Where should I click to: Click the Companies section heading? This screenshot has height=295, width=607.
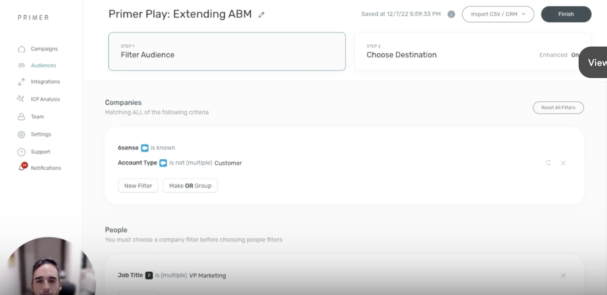(123, 103)
